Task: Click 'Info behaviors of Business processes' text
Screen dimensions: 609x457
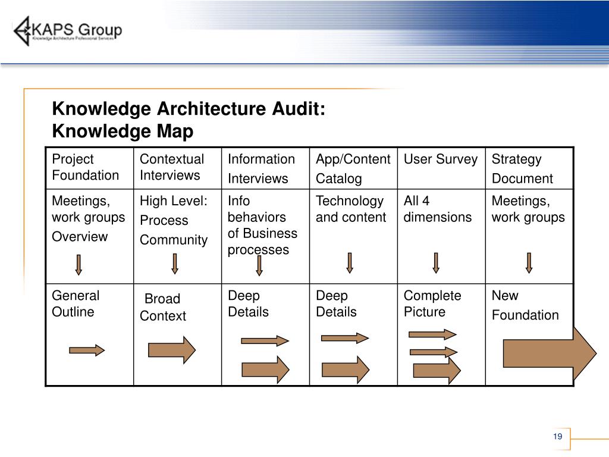Action: tap(262, 226)
